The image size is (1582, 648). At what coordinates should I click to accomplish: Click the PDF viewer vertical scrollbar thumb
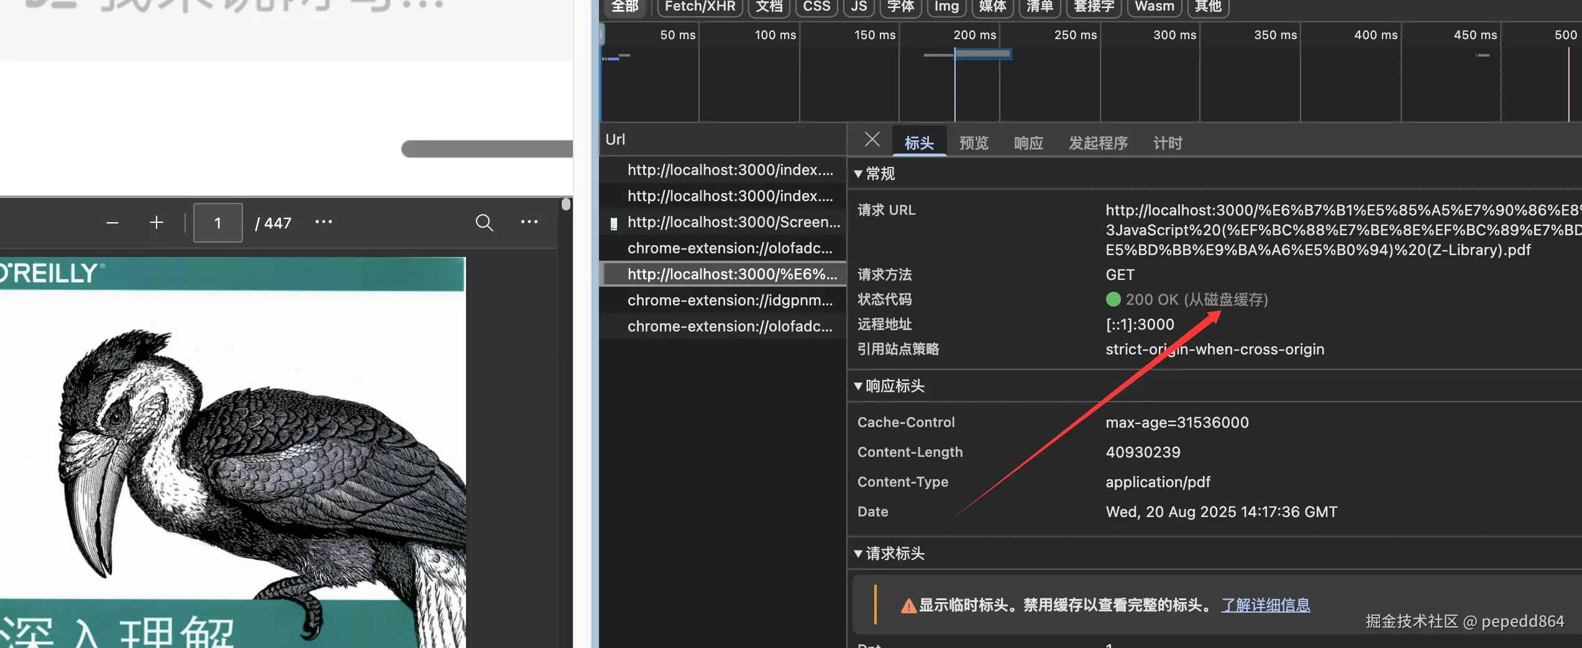pos(566,204)
